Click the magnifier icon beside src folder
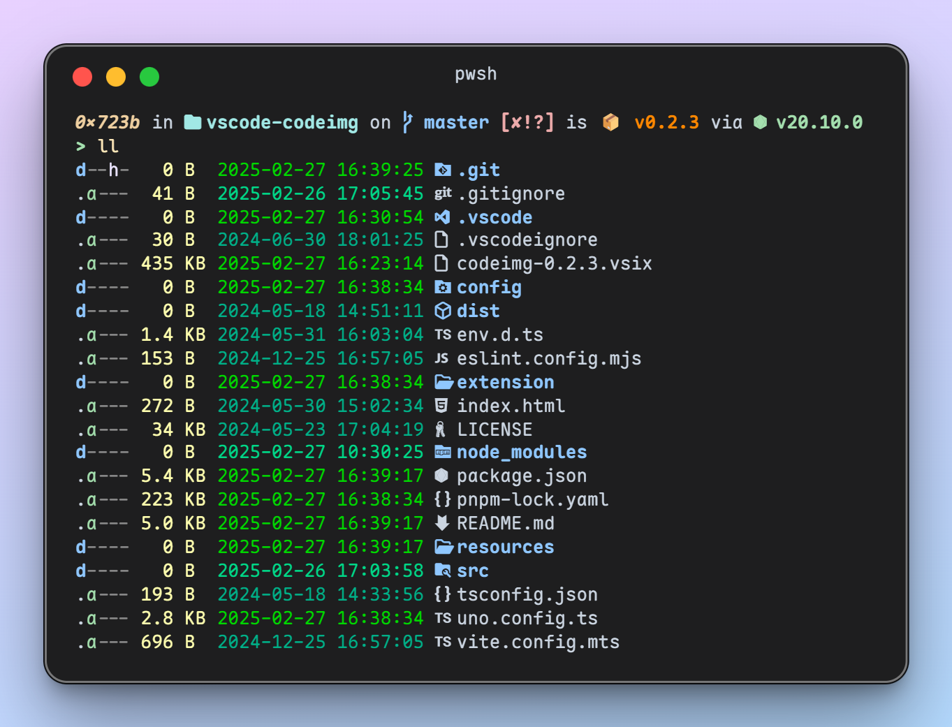952x727 pixels. click(x=444, y=571)
